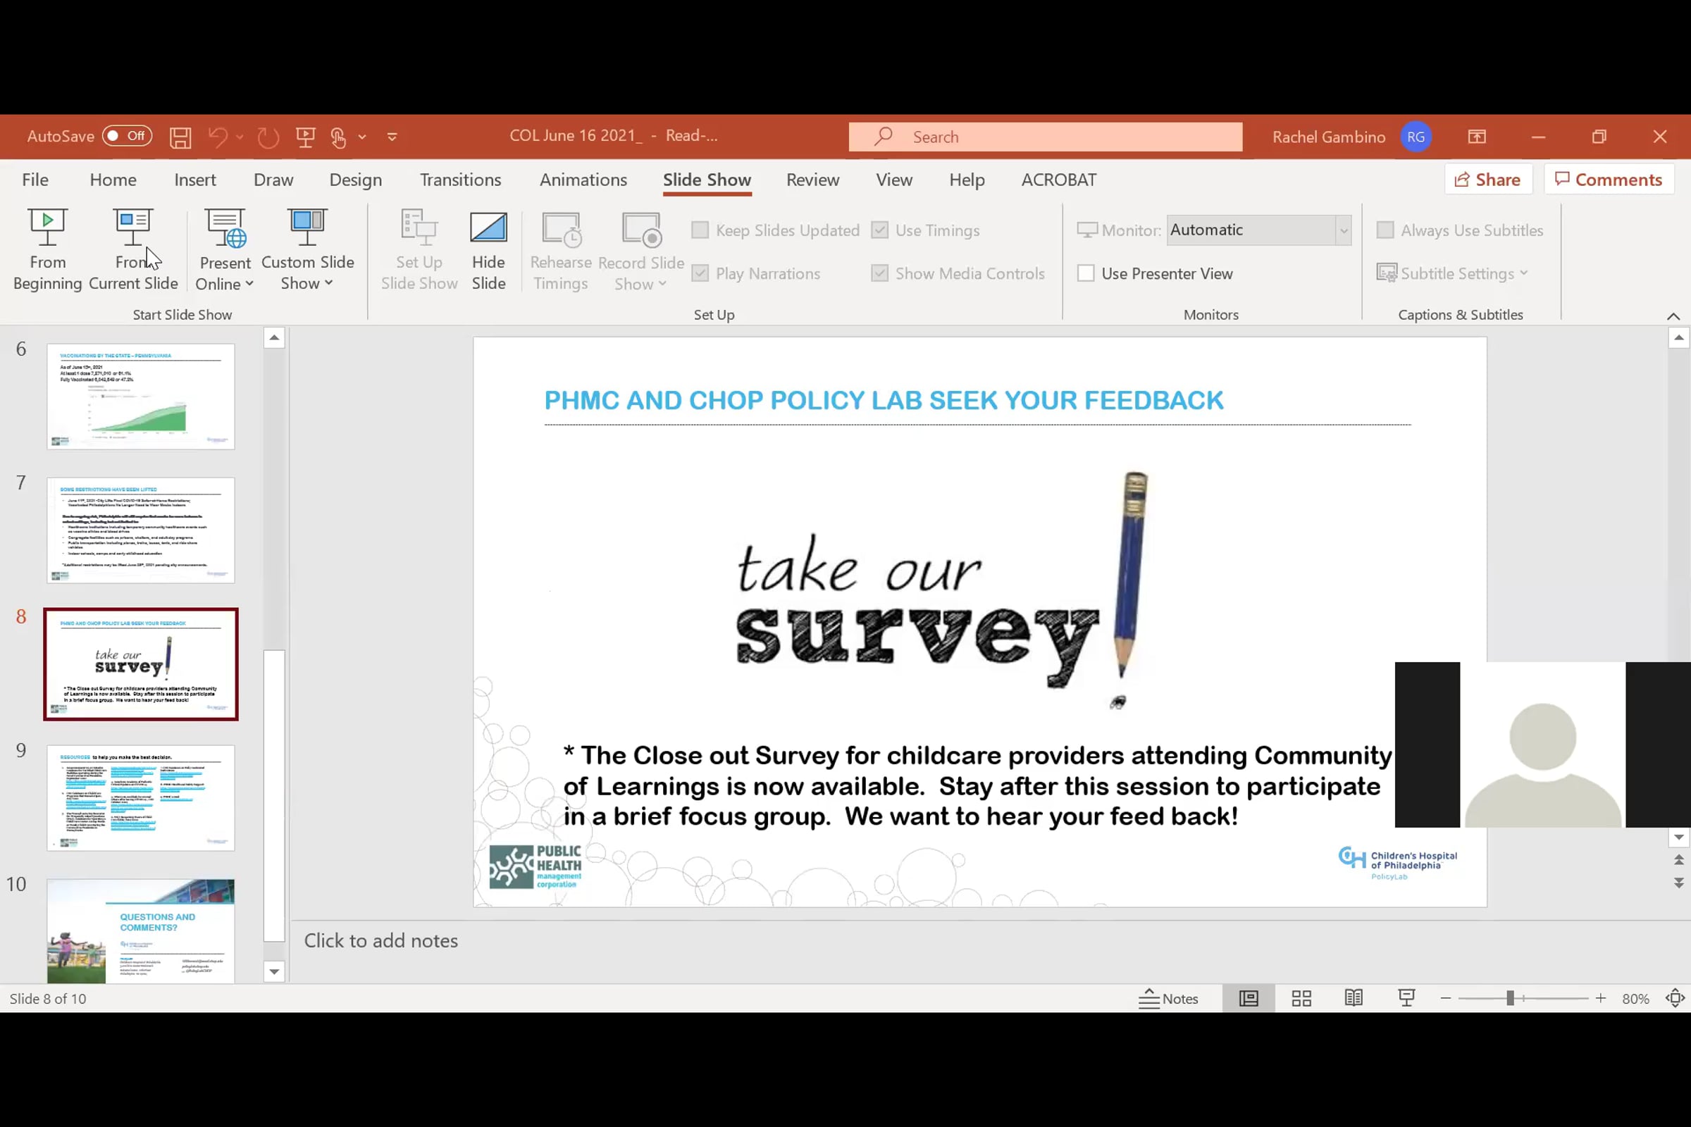Toggle Touch/Mouse mode icon

tap(339, 137)
